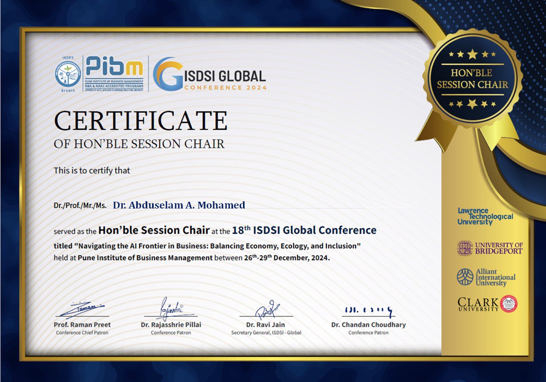Click Dr. Chandan Choudhary's signature
Screen dimensions: 546x382
(x=368, y=311)
